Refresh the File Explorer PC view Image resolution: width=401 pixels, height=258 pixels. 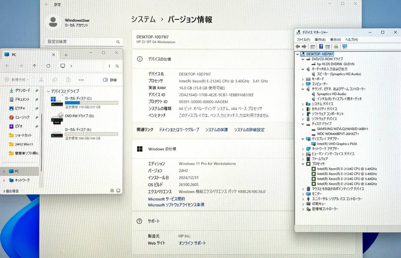point(48,66)
